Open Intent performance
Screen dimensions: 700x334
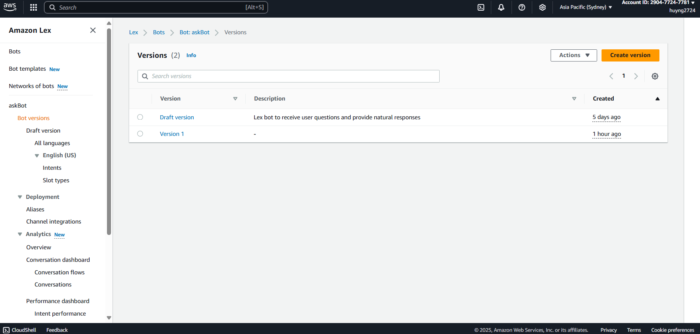tap(60, 314)
